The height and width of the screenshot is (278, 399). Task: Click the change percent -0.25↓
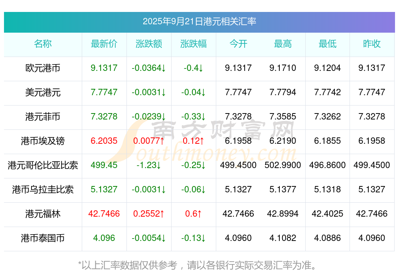194,165
